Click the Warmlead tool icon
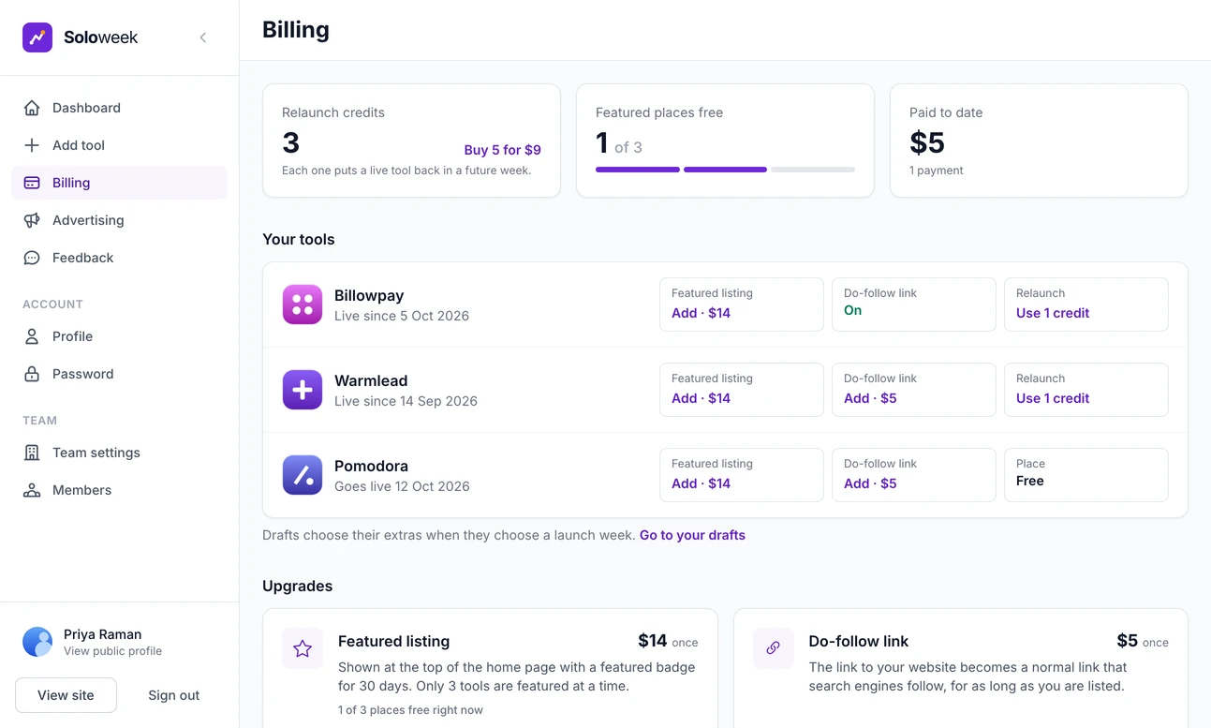1211x728 pixels. click(303, 390)
